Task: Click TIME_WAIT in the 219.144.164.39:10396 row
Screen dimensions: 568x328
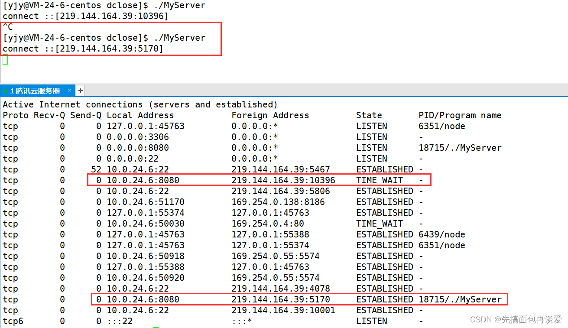Action: click(x=380, y=180)
